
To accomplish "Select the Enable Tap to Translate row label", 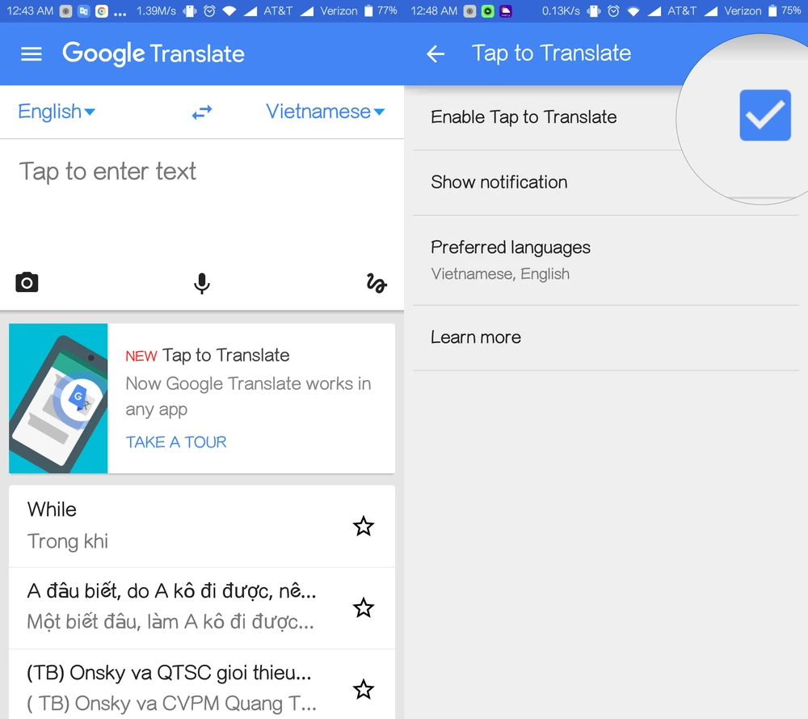I will pos(524,117).
